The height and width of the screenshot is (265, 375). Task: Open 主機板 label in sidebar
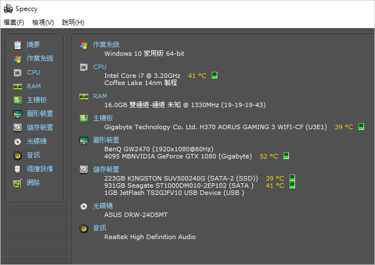tap(36, 100)
